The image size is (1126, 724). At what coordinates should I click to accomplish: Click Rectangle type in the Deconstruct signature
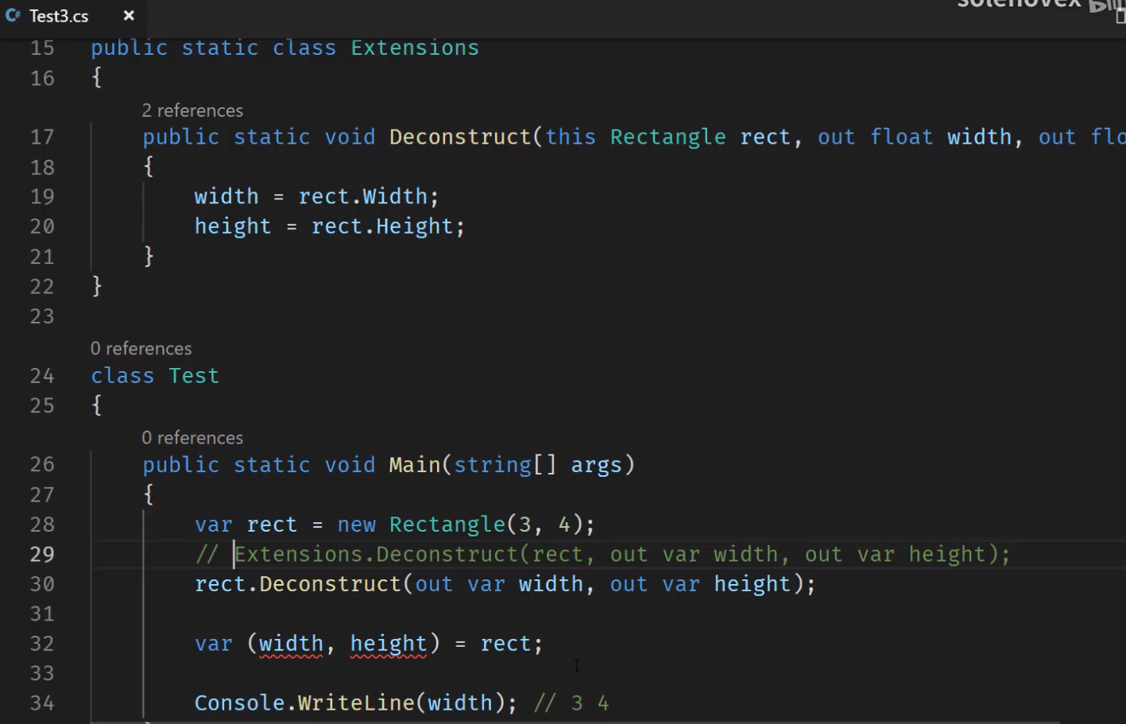click(x=667, y=137)
